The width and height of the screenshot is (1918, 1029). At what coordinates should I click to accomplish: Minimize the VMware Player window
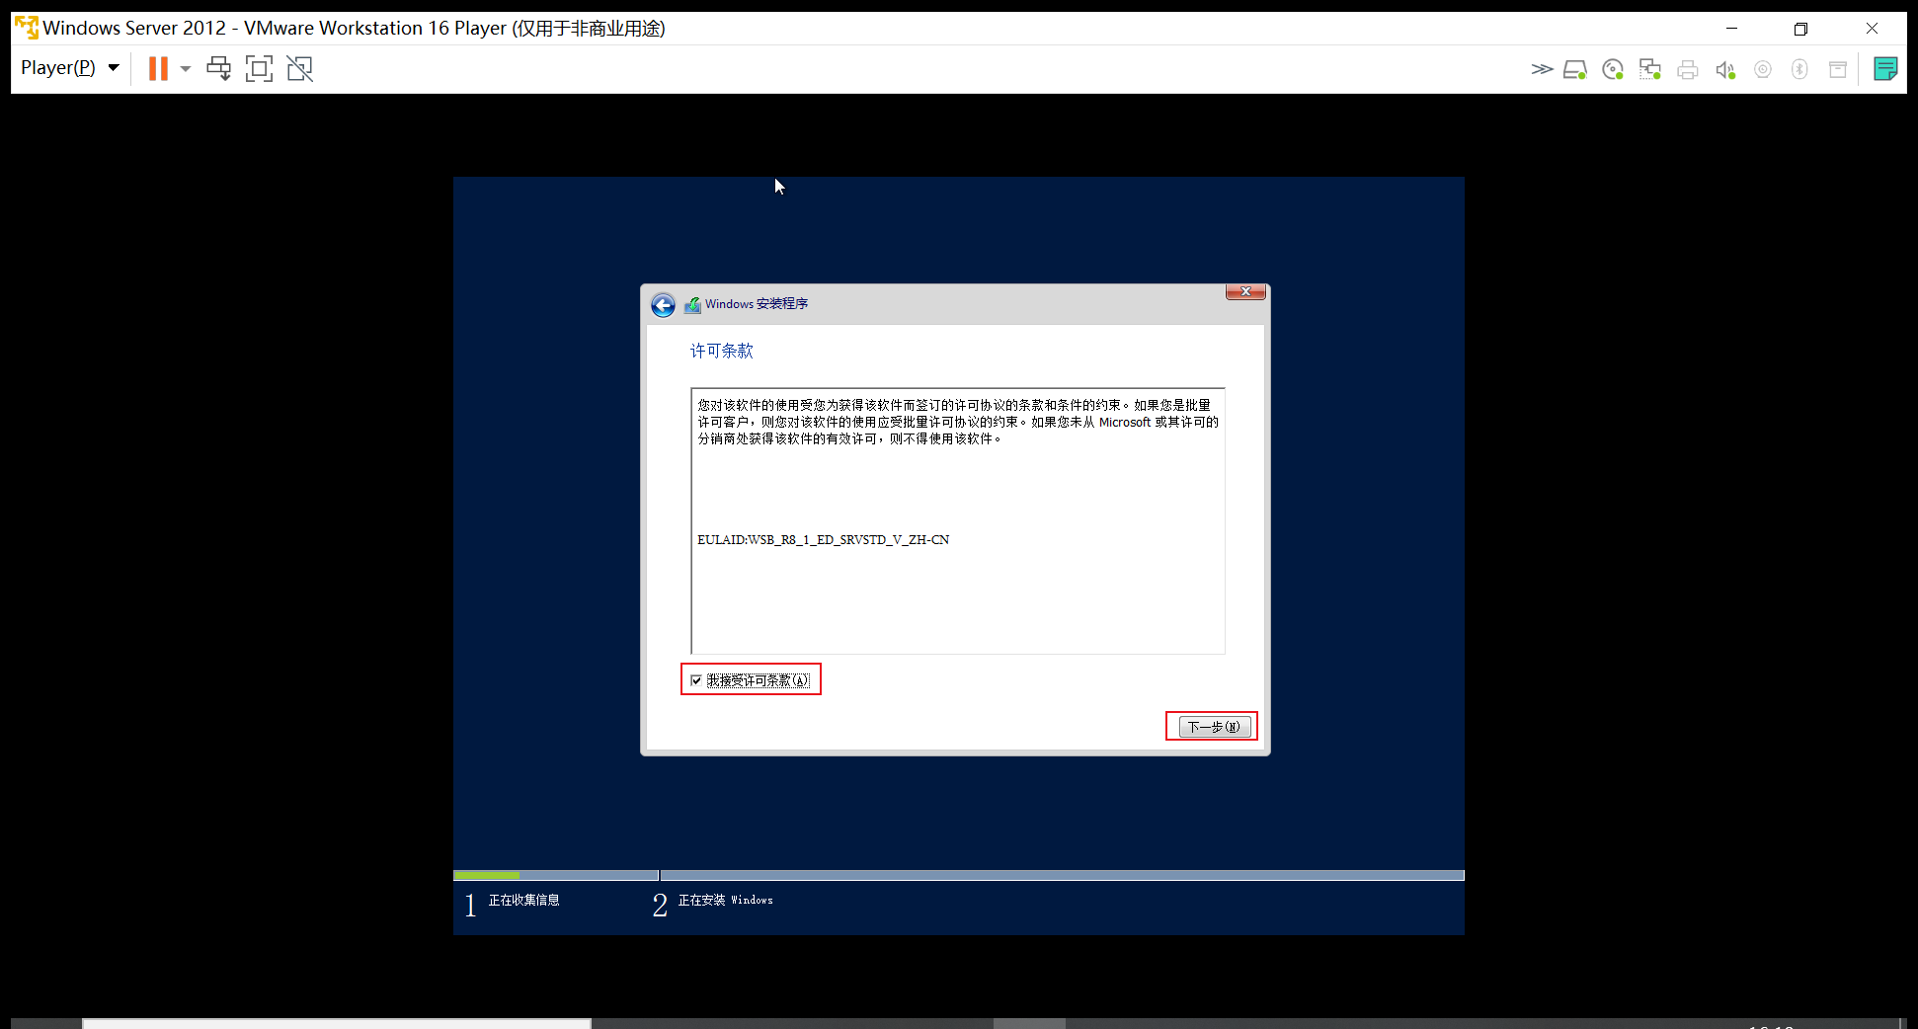coord(1731,29)
